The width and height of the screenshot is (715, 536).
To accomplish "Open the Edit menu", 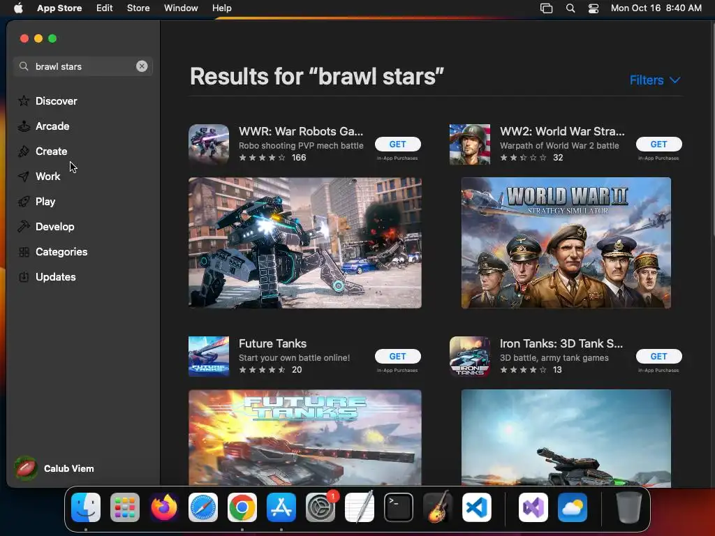I will (x=105, y=8).
